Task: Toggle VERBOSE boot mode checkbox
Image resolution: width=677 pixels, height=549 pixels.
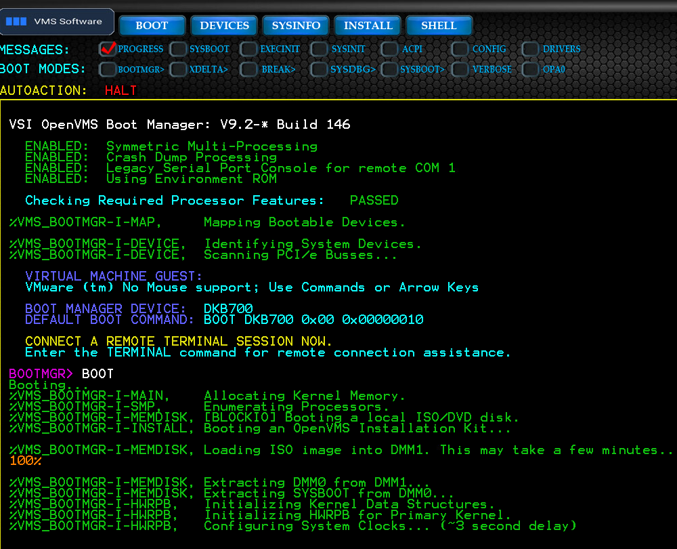Action: 460,69
